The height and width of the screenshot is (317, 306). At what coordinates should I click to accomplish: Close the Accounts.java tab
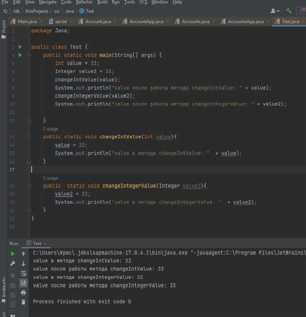point(213,21)
